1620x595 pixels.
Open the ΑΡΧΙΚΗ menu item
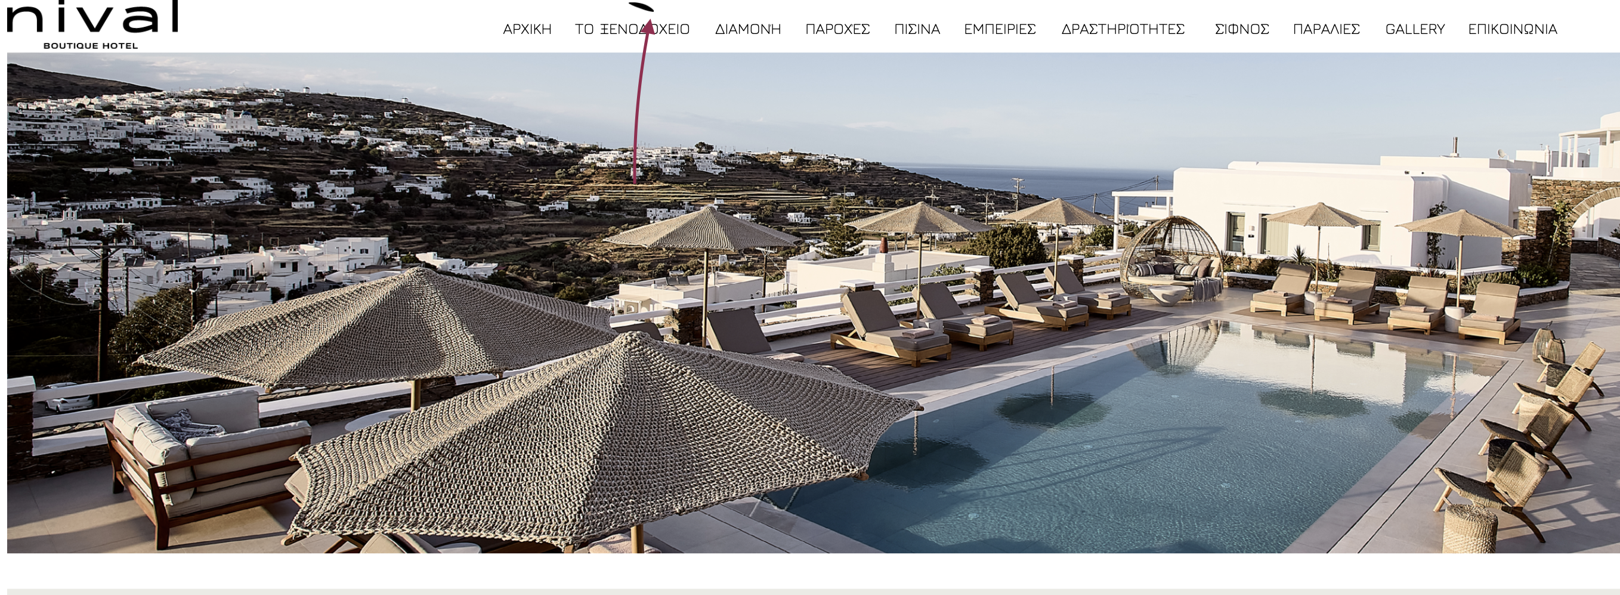point(527,29)
